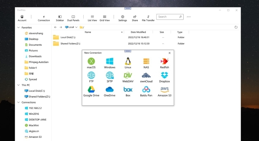Close the New Connection dialog
Screen dimensions: 259x141
tap(170, 53)
